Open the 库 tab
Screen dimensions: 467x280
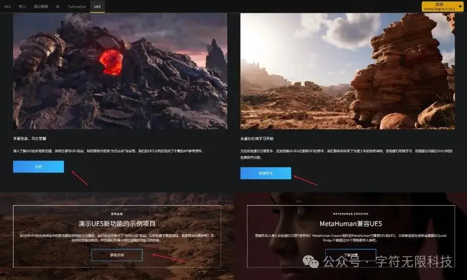58,7
